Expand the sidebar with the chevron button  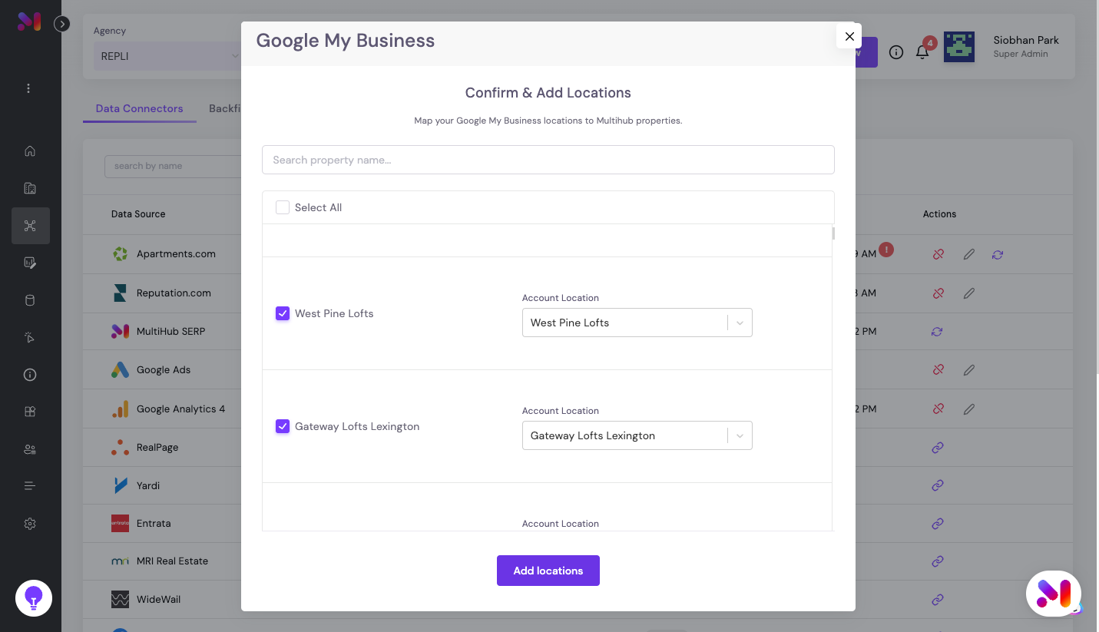pyautogui.click(x=62, y=24)
